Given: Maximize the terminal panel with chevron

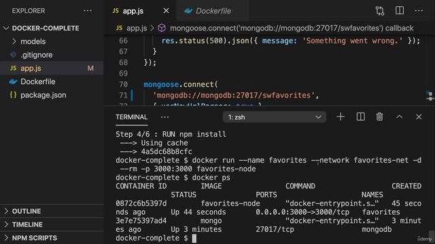Looking at the screenshot, I should click(x=399, y=117).
